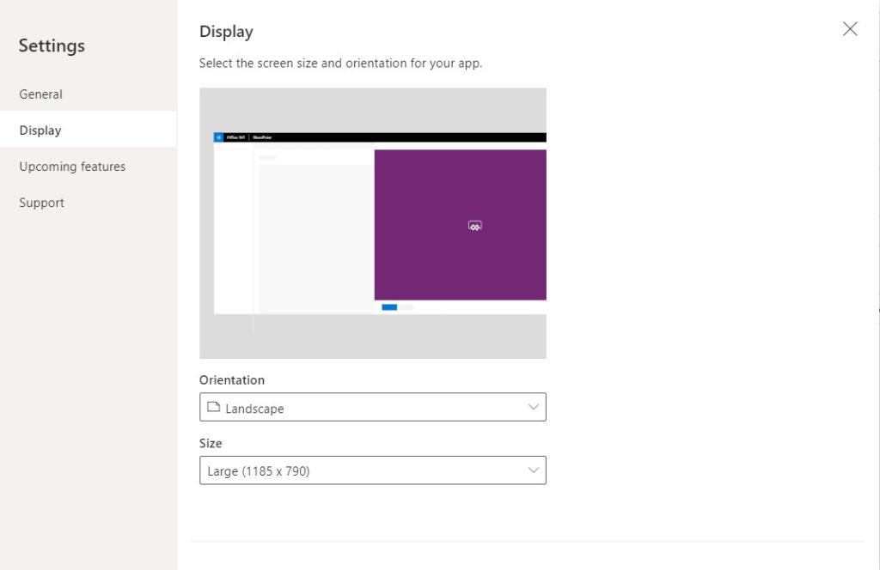Click the chevron arrow of the Size dropdown
This screenshot has height=570, width=880.
[534, 470]
